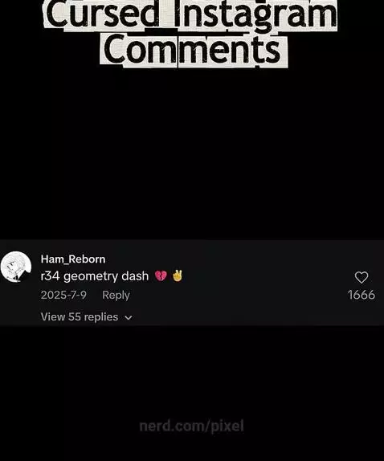384x461 pixels.
Task: Click the word Comments in the title
Action: pyautogui.click(x=192, y=50)
